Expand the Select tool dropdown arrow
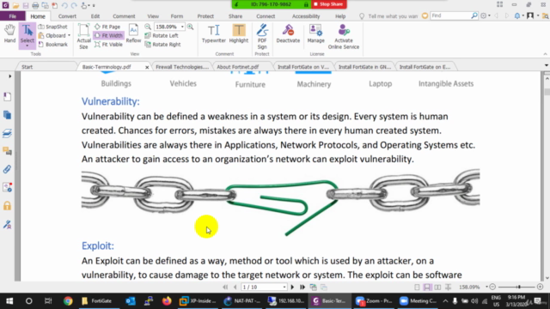The image size is (550, 309). (x=27, y=45)
